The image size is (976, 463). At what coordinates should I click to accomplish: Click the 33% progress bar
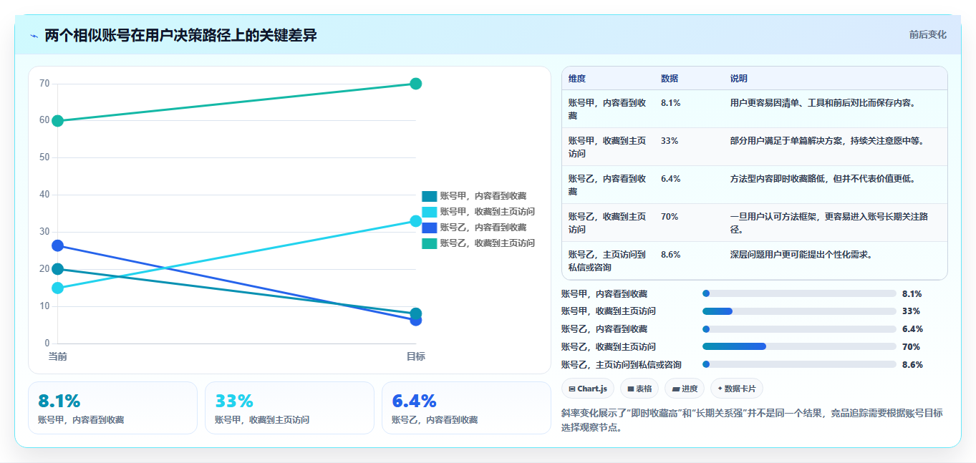(x=799, y=311)
